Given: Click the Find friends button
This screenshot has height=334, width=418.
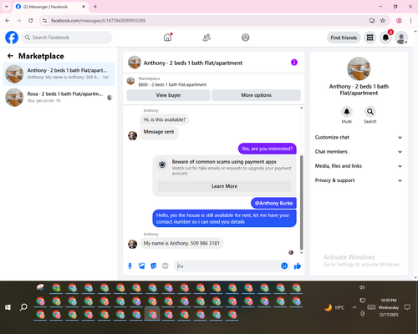Looking at the screenshot, I should pyautogui.click(x=344, y=38).
